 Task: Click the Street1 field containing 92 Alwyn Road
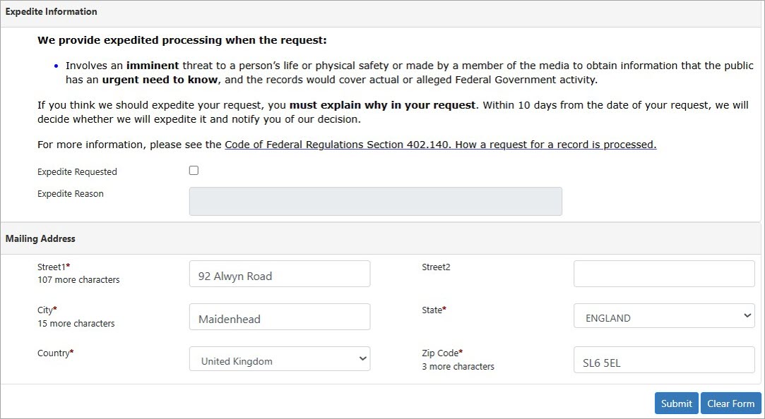pos(279,274)
